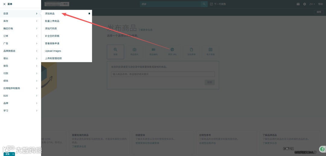Expand the 增长 menu chevron
Screen dimensions: 326x156
point(37,58)
